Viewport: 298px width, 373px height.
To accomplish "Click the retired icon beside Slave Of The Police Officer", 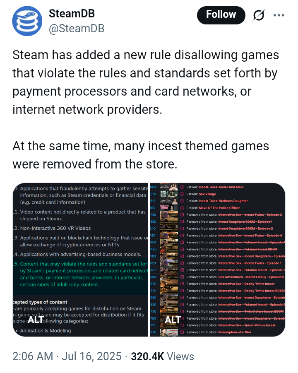I will coord(182,208).
